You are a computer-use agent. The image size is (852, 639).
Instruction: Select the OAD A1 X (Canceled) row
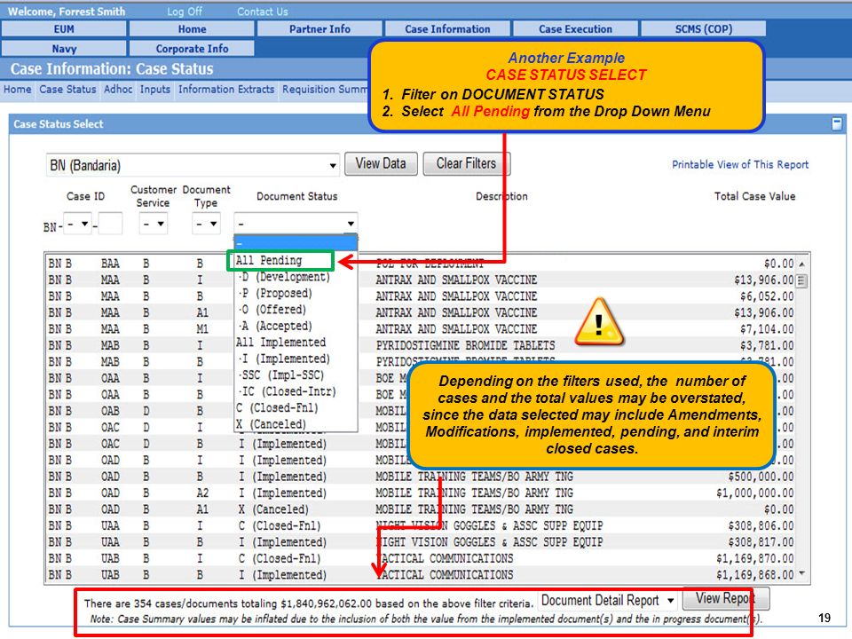click(421, 509)
